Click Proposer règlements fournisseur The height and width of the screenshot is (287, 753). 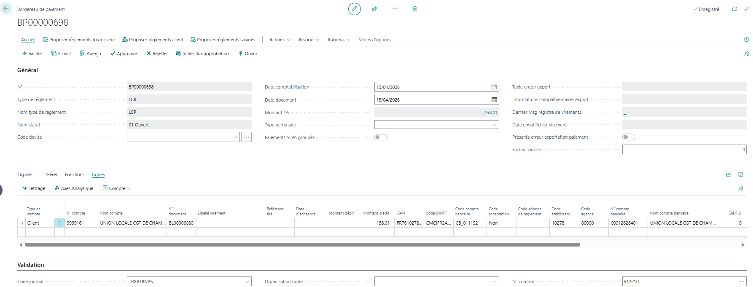click(79, 40)
